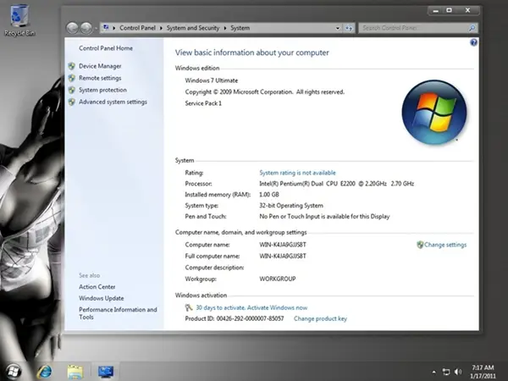Click the keys icon beside activation notice
This screenshot has height=381, width=508.
coord(189,307)
